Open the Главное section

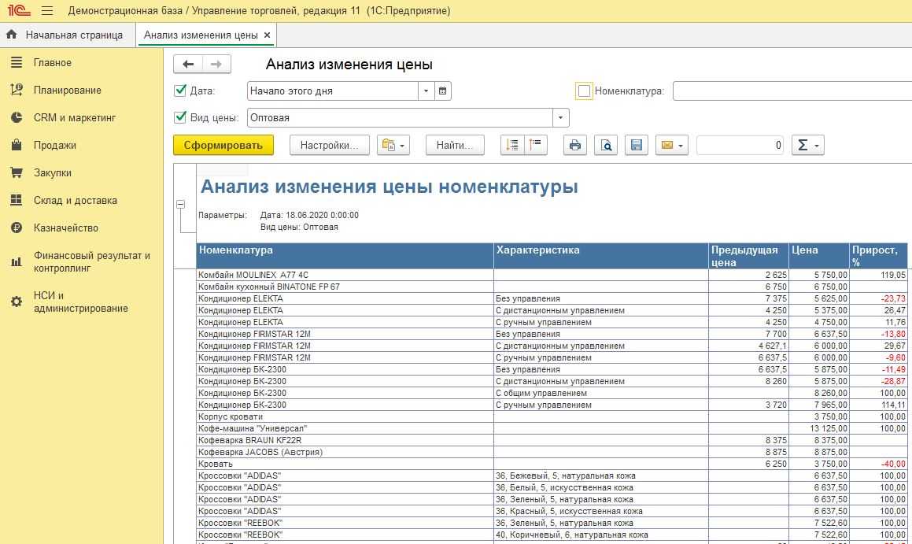coord(53,62)
